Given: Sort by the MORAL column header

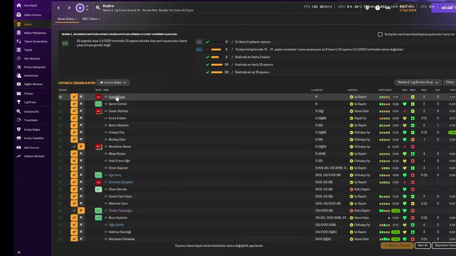Looking at the screenshot, I should click(x=353, y=90).
